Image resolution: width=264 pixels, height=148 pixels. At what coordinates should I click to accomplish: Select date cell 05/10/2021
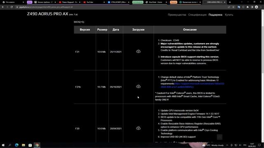[x=115, y=87]
